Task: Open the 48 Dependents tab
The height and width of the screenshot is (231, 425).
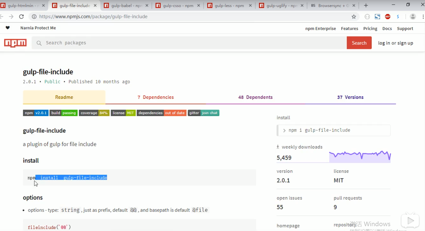Action: click(255, 97)
